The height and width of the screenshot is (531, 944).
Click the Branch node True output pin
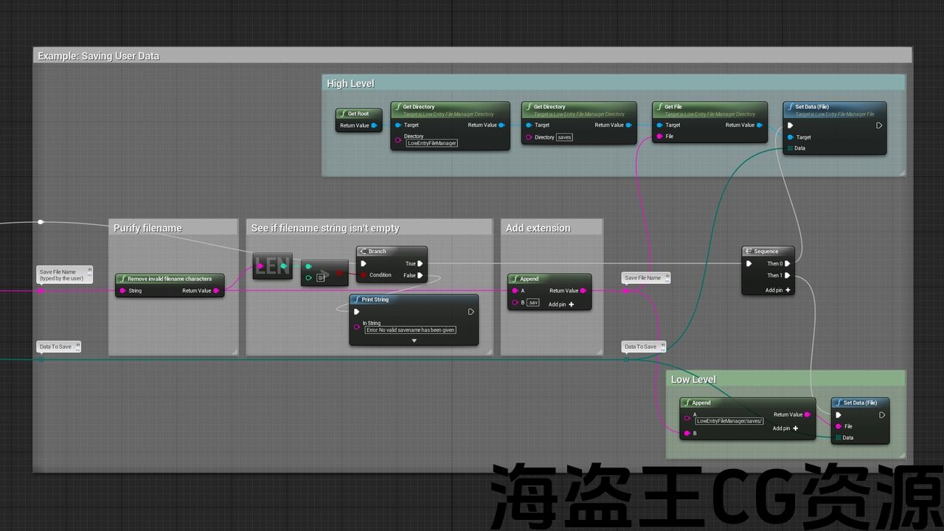[420, 263]
